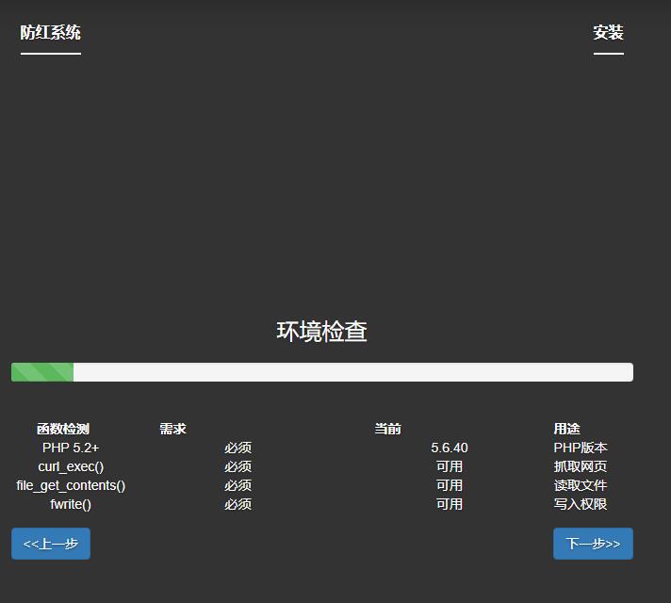Click the 当前 column header
Viewport: 671px width, 603px height.
click(x=387, y=429)
